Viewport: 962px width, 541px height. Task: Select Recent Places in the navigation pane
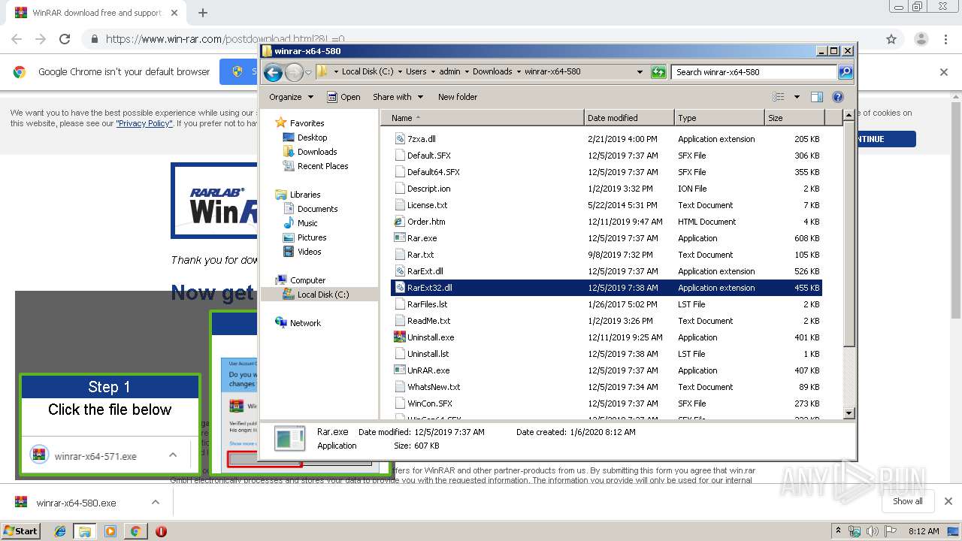point(315,166)
